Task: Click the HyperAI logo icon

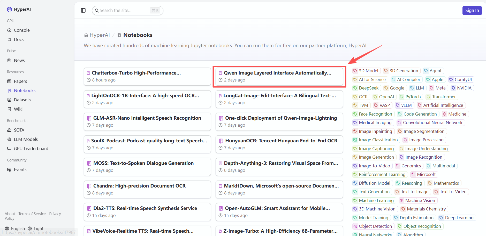Action: click(x=9, y=10)
